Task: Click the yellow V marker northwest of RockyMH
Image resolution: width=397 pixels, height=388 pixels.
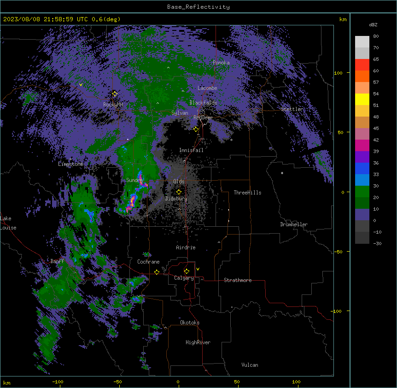Action: [81, 85]
